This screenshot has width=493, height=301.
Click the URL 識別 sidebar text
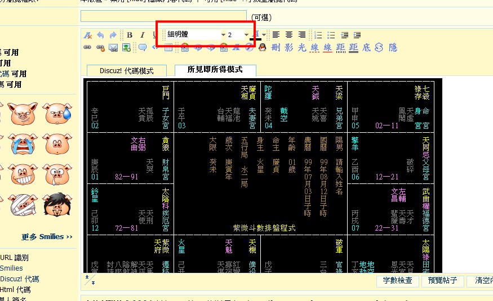click(x=14, y=258)
